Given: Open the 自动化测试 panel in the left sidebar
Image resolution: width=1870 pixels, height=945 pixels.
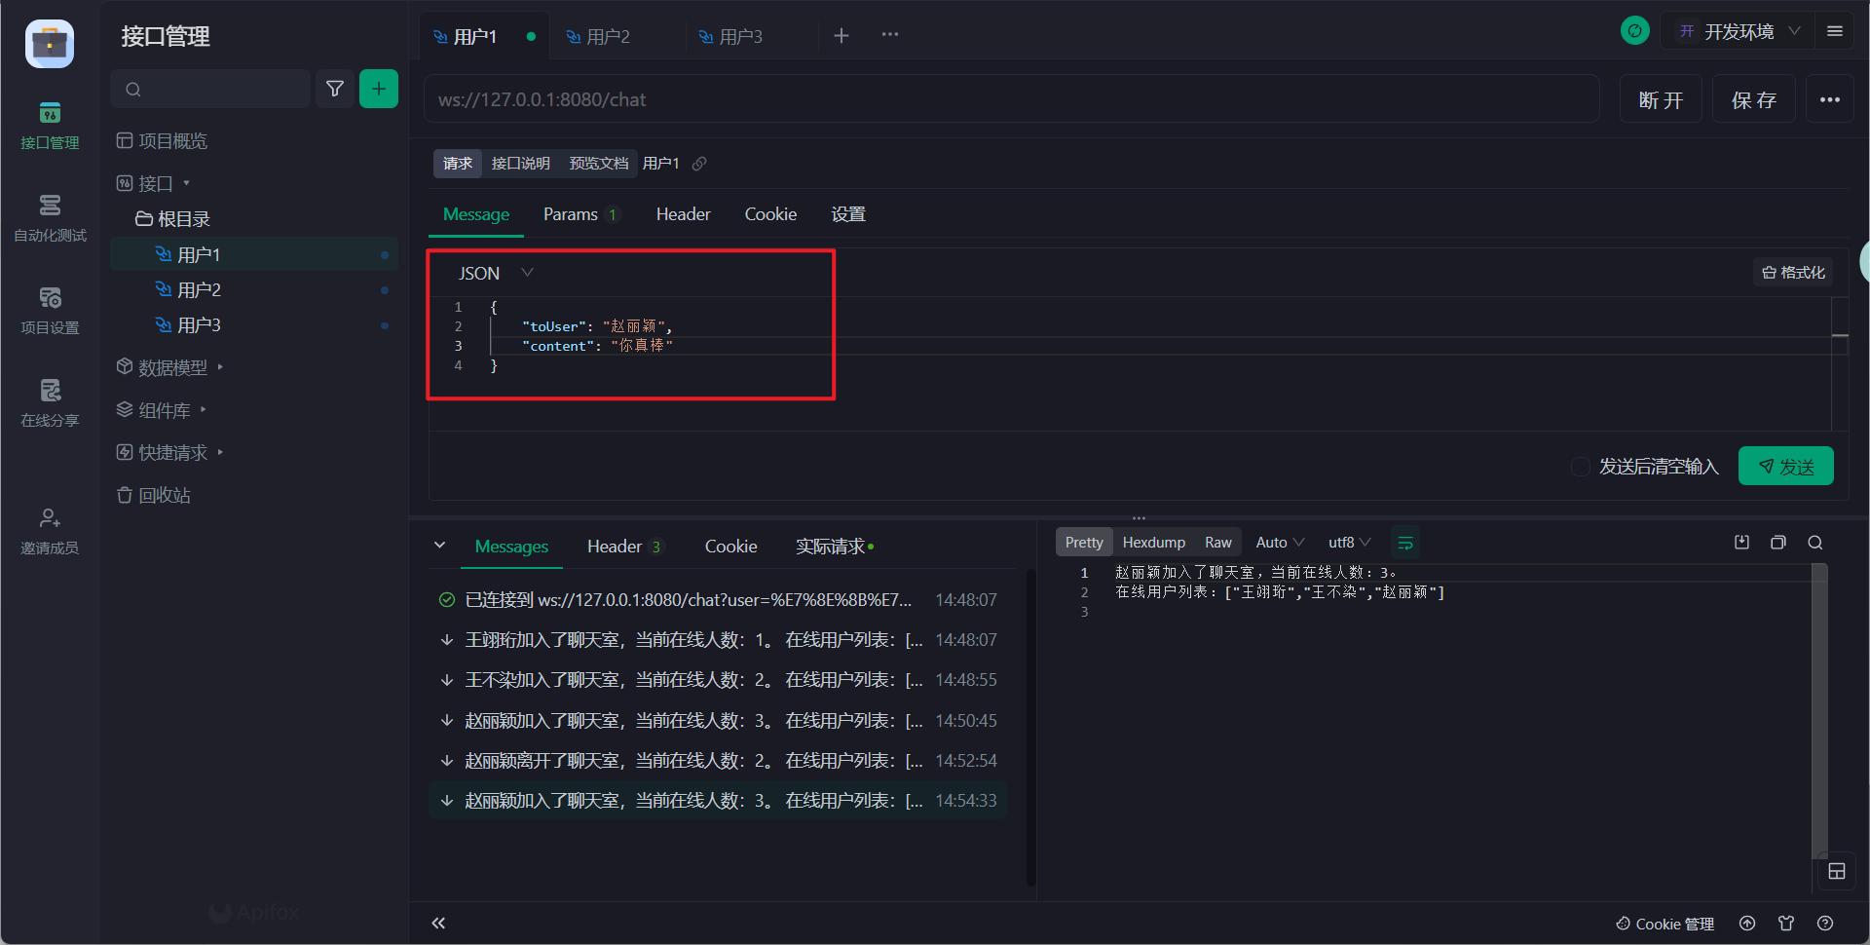Looking at the screenshot, I should point(50,216).
